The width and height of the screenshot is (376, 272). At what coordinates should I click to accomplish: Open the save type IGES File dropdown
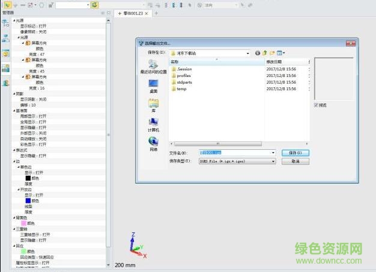[x=273, y=161]
